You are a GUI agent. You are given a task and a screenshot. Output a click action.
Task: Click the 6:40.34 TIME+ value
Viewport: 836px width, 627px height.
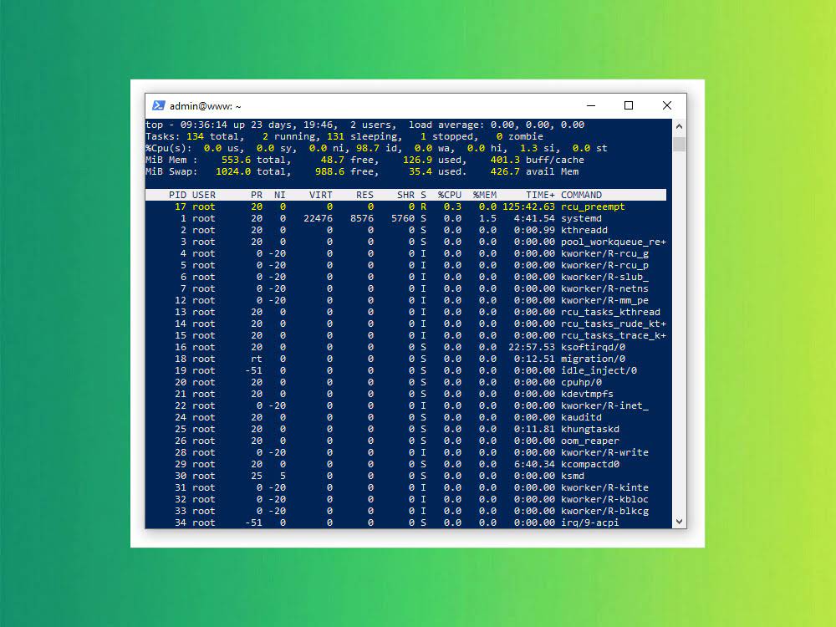click(x=534, y=464)
